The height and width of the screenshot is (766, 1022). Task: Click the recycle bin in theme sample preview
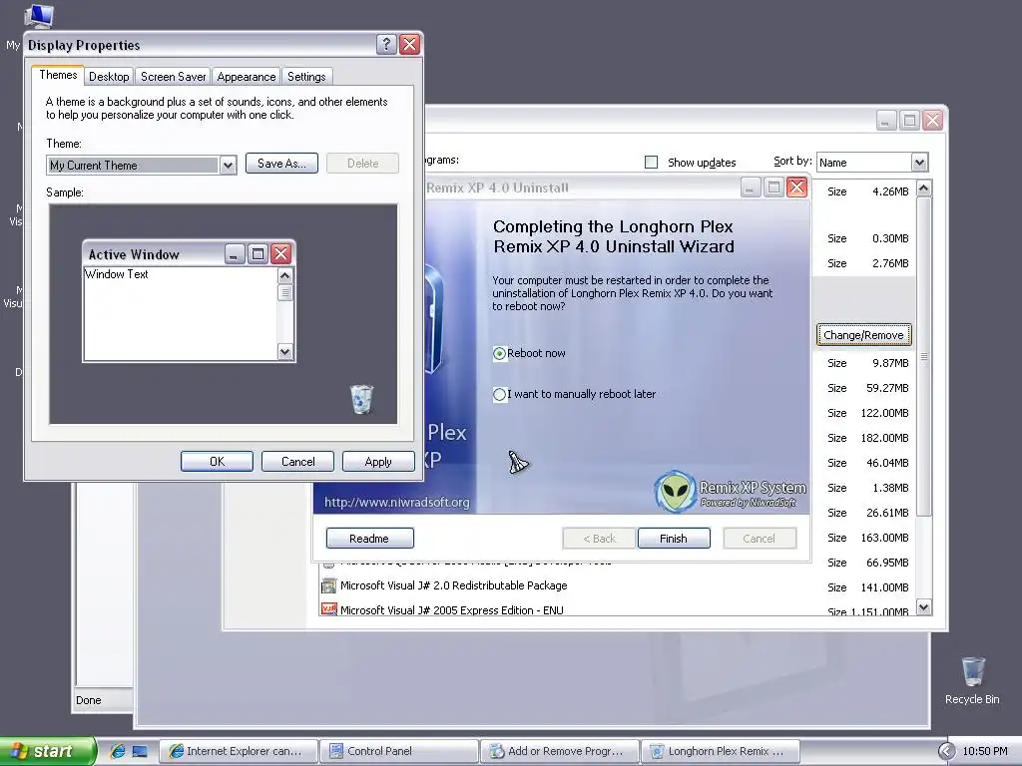(361, 399)
